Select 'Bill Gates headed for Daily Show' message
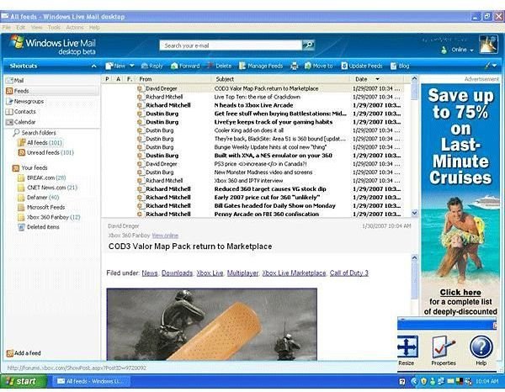505x392 pixels. coord(253,205)
